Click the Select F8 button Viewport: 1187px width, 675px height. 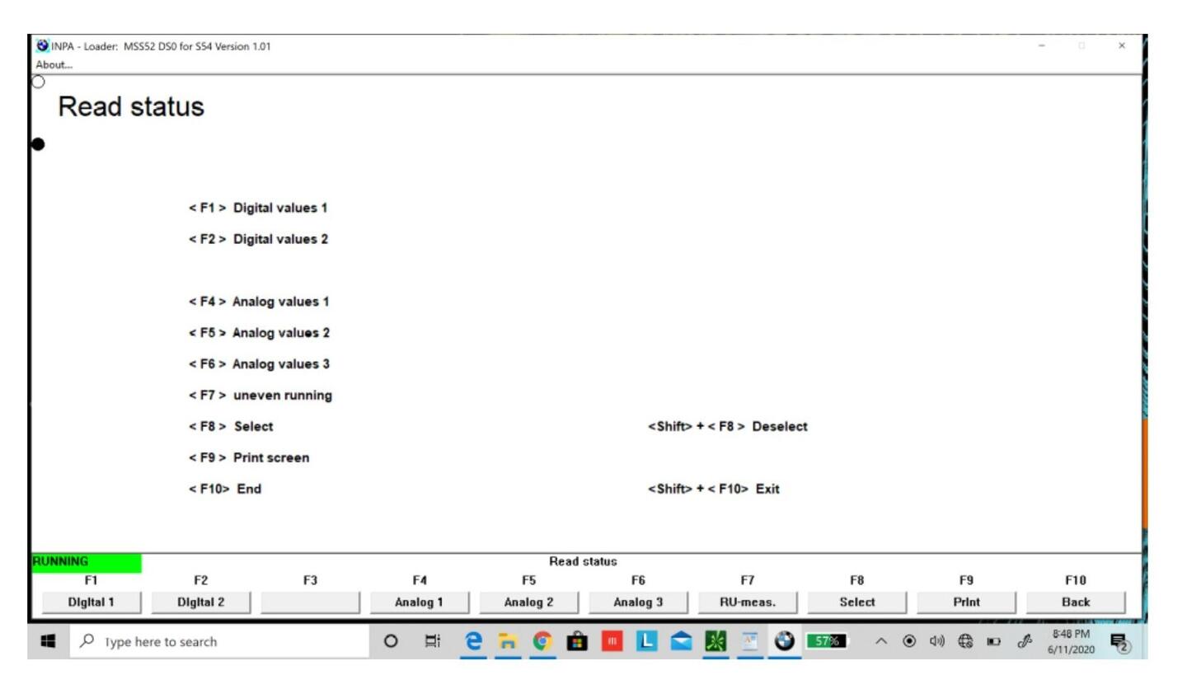(857, 602)
